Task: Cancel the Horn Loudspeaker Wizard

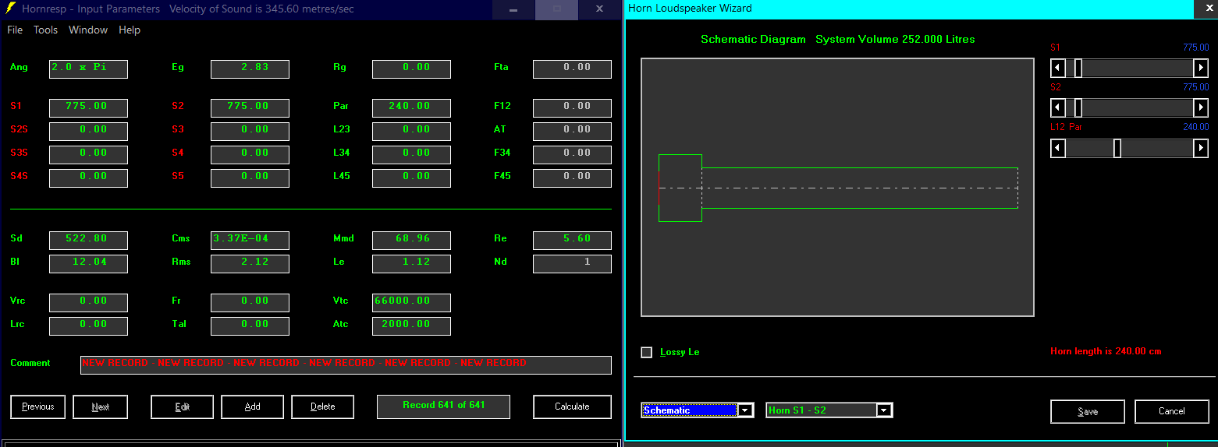Action: tap(1171, 411)
